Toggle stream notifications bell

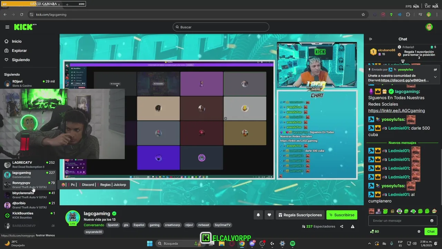258,215
